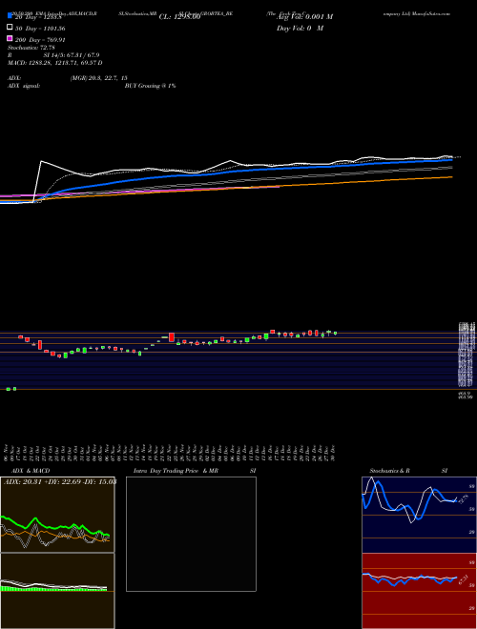This screenshot has height=629, width=477.
Task: Click the 'Intra Day Trading Price & MR' title
Action: (176, 471)
